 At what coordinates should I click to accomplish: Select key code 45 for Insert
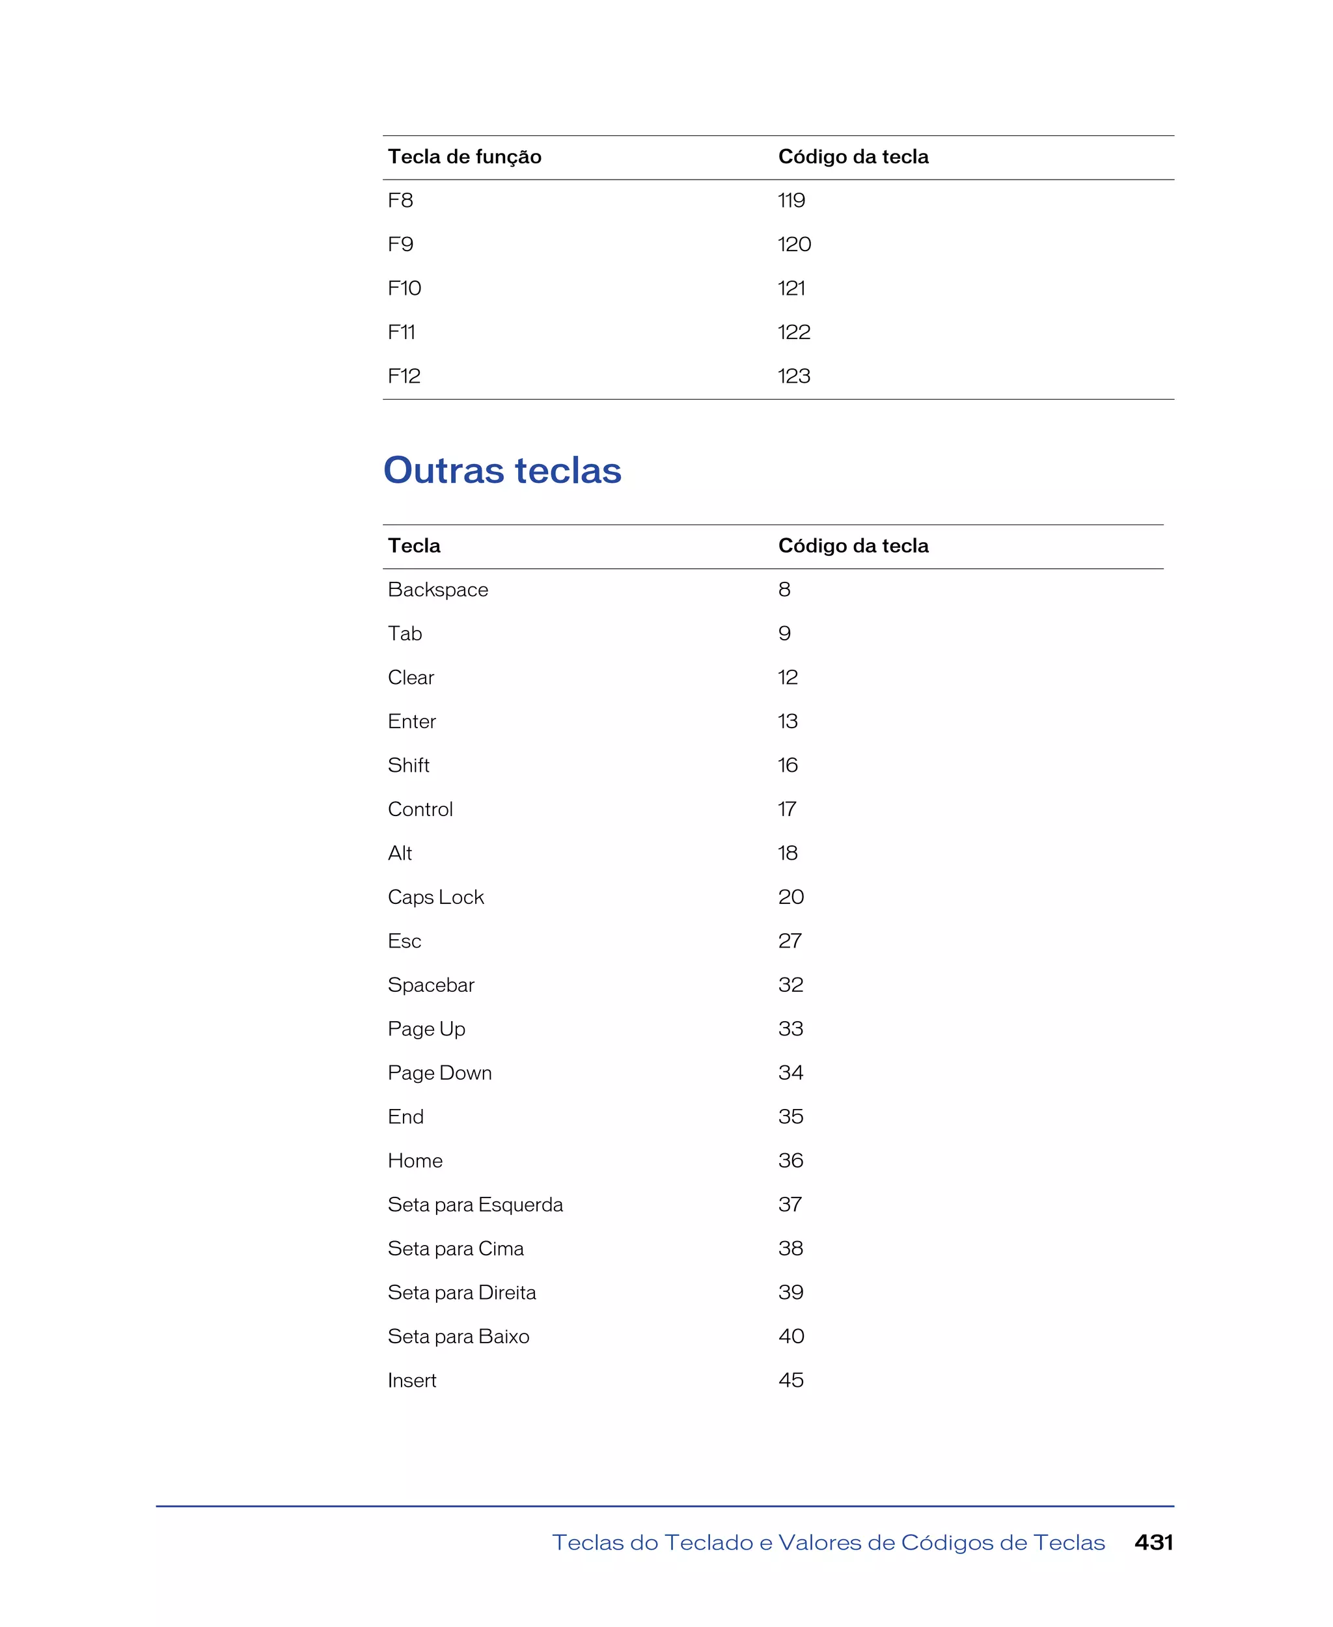pyautogui.click(x=791, y=1380)
